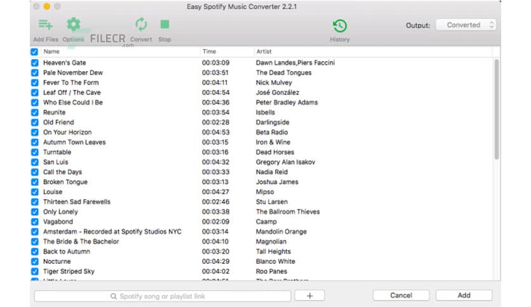The height and width of the screenshot is (307, 531).
Task: Uncheck the Tiger Striped Sky track
Action: pos(34,271)
